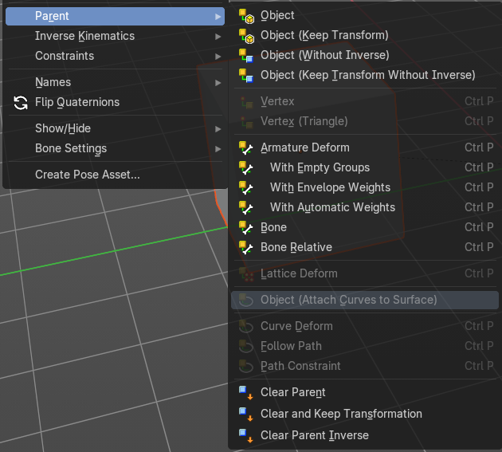Click the Follow Path entry
Screen dimensions: 502x452
(365, 346)
